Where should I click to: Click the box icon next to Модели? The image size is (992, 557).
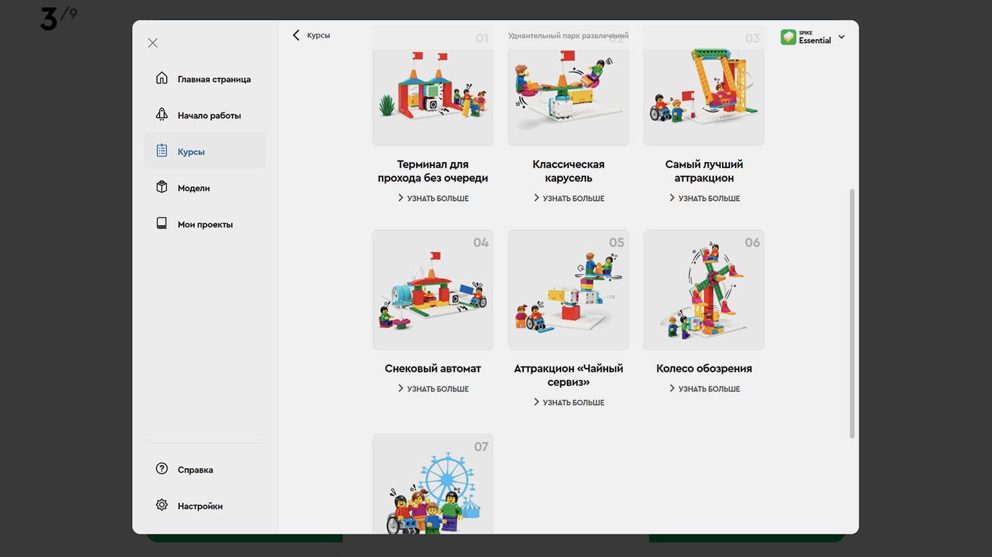click(x=162, y=187)
